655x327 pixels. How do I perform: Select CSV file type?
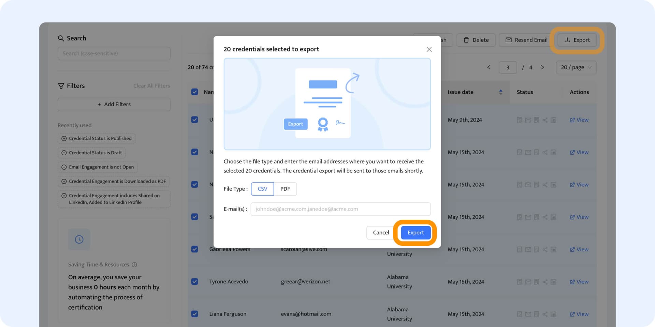(262, 189)
